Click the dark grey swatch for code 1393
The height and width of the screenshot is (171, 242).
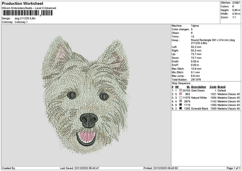click(x=180, y=105)
